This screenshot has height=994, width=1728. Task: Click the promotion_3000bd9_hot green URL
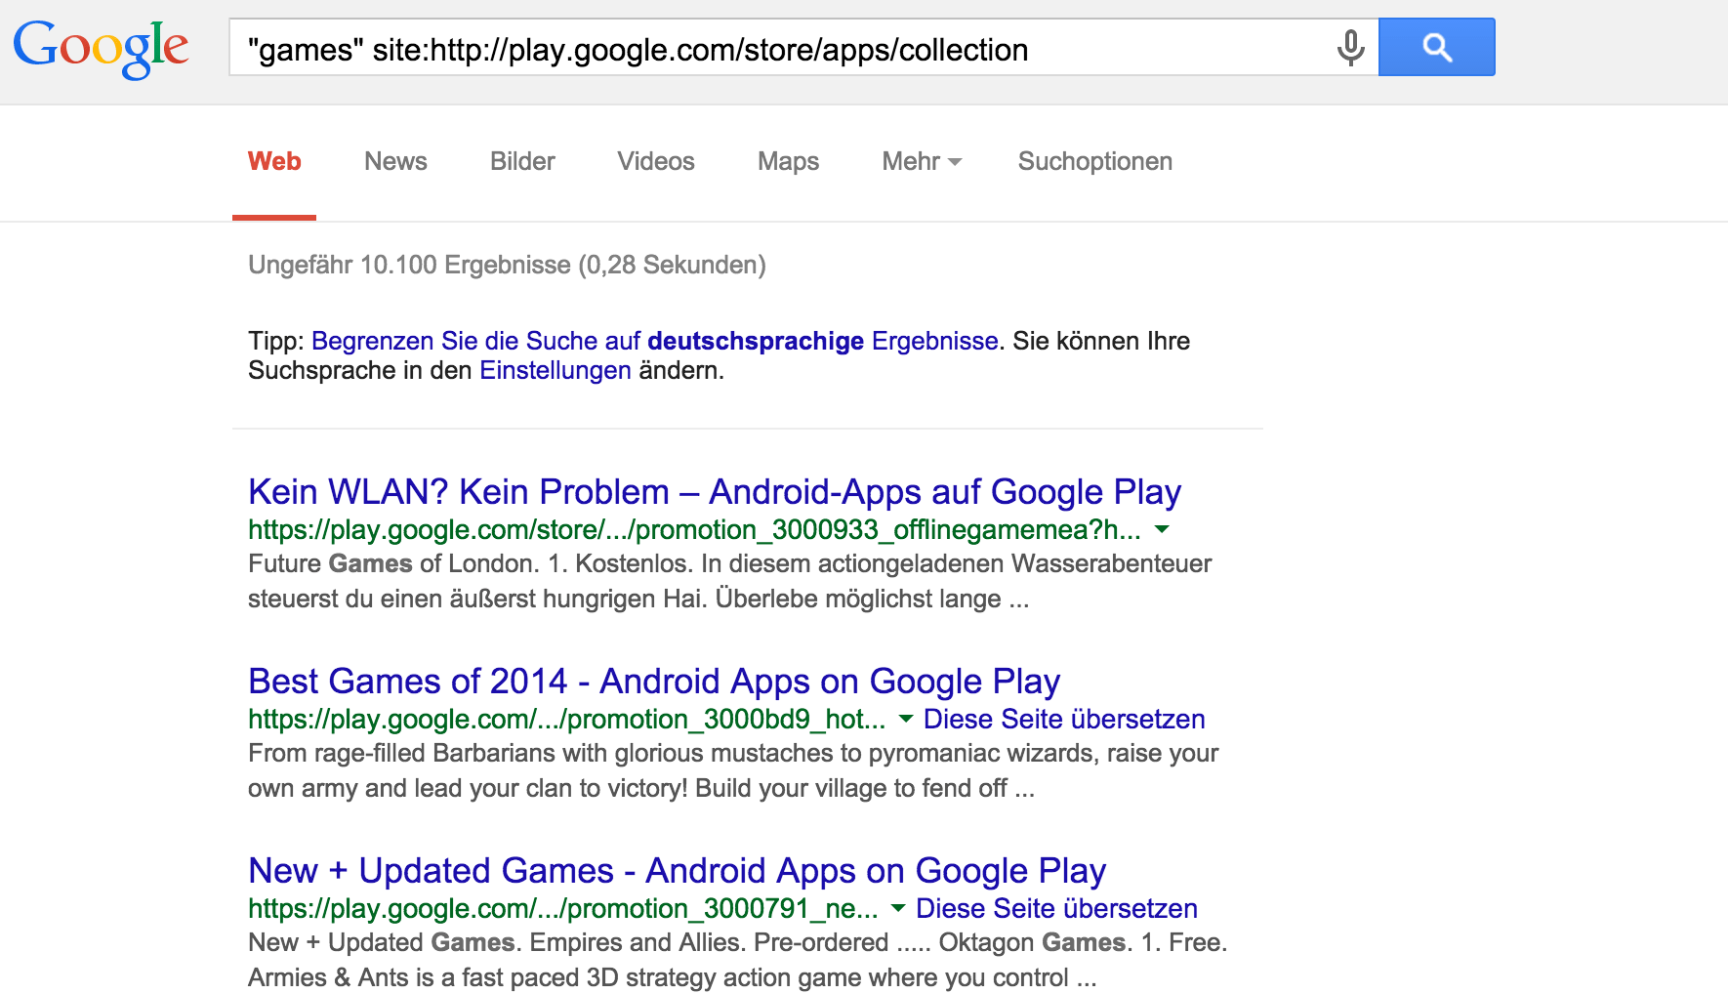click(x=566, y=719)
